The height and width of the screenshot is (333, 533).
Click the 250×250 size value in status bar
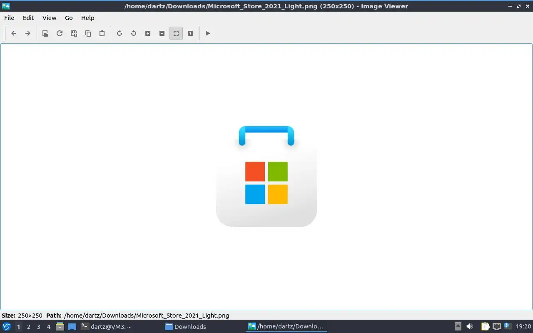tap(30, 316)
